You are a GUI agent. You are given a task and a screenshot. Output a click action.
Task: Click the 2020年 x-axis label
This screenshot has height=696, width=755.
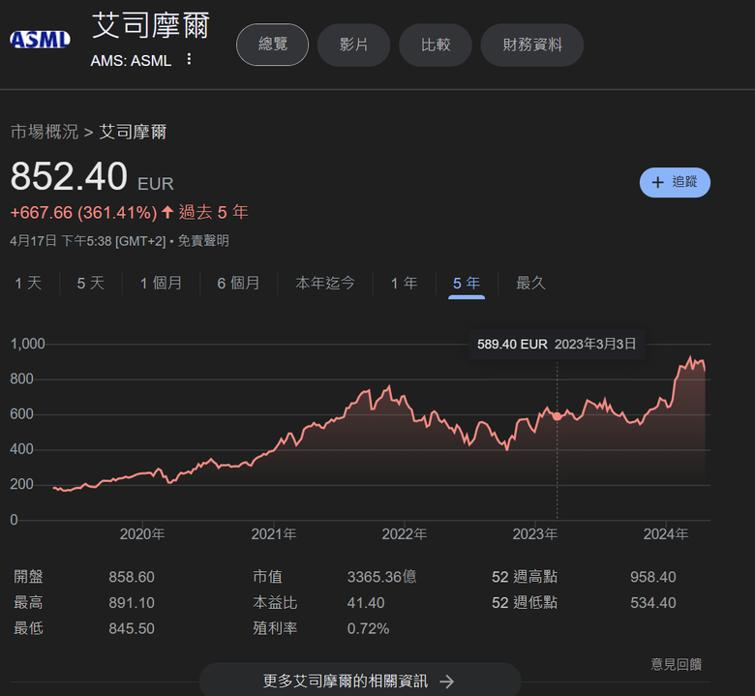click(x=142, y=534)
